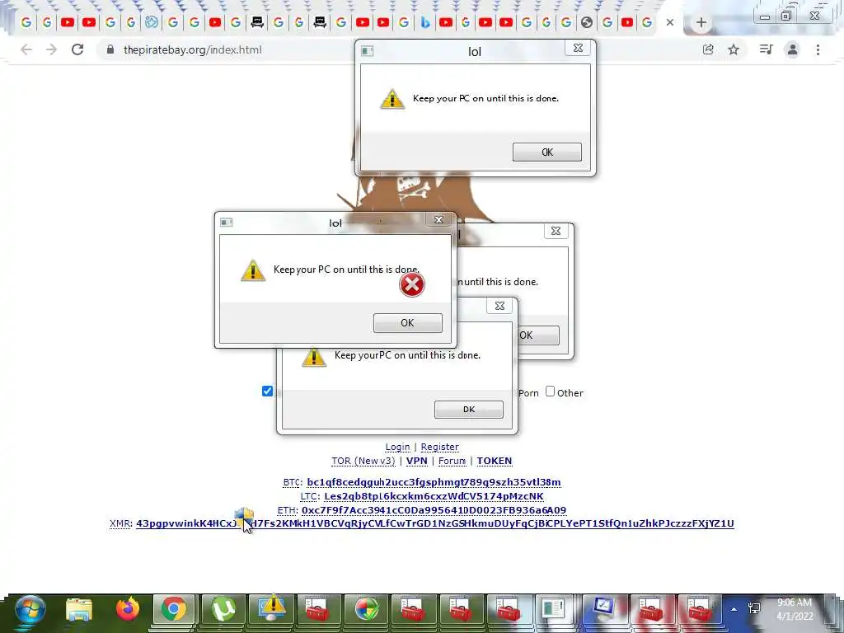
Task: Click the small window taskbar icon
Action: (x=553, y=610)
